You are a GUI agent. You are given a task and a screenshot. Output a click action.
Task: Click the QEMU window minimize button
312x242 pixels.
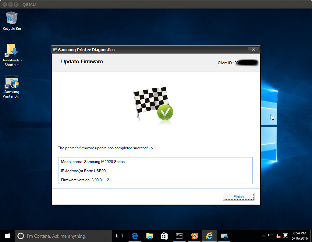11,4
